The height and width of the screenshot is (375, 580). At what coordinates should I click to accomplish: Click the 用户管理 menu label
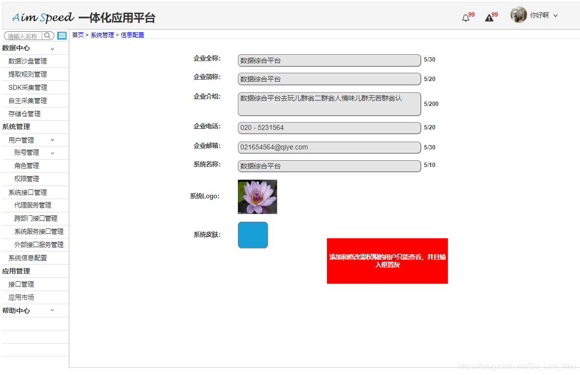(x=21, y=140)
